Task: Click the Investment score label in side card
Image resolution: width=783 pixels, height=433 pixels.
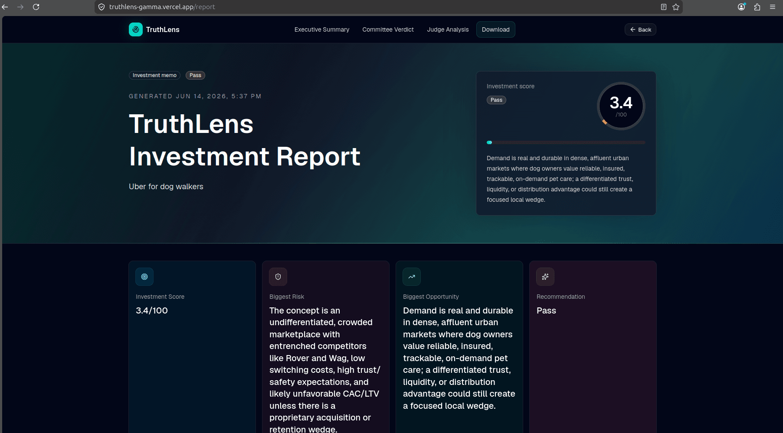Action: pyautogui.click(x=511, y=86)
